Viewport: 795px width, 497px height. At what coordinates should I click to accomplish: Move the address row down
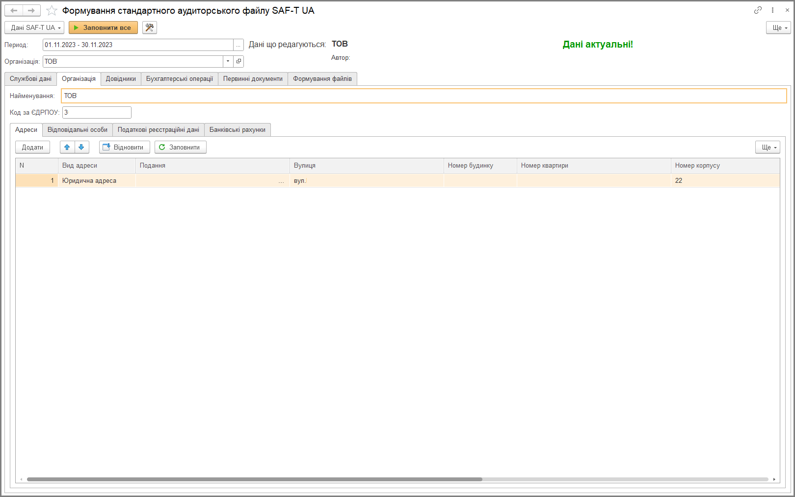click(81, 147)
